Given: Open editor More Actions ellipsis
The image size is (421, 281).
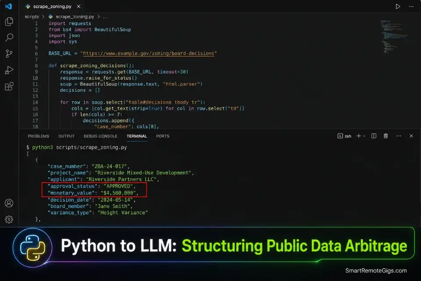Looking at the screenshot, I should point(411,7).
